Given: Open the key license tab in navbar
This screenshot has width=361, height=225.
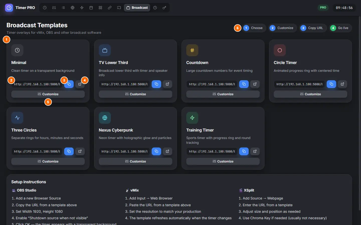Looking at the screenshot, I should coord(164,8).
